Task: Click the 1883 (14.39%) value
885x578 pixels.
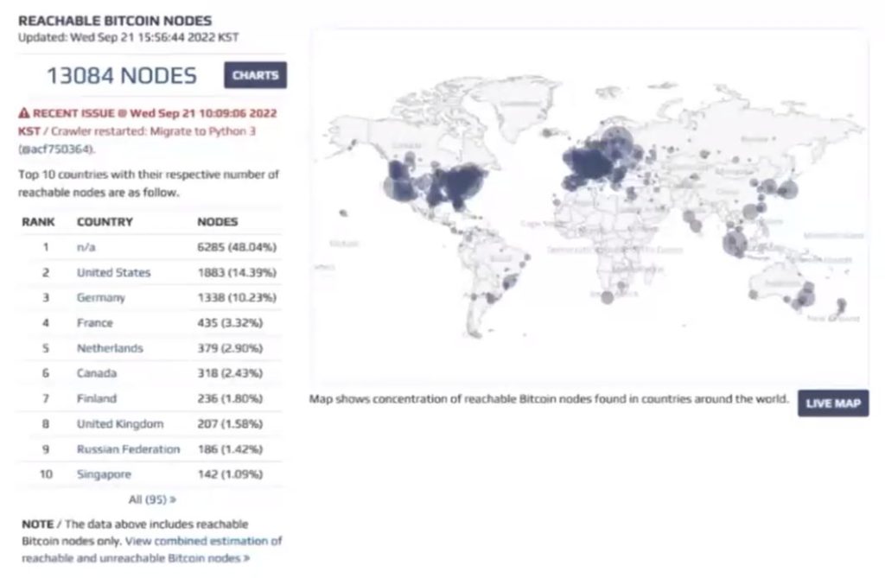Action: (237, 273)
